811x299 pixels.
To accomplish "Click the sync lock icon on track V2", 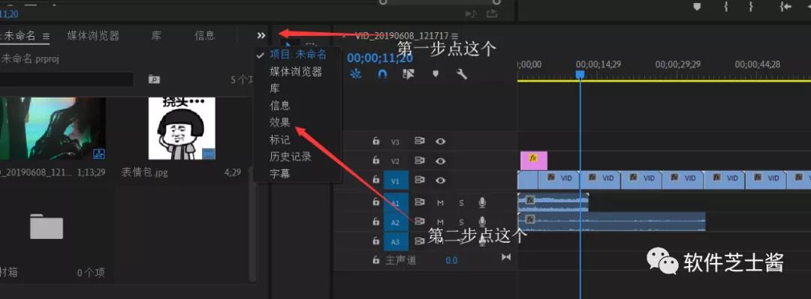I will point(419,161).
